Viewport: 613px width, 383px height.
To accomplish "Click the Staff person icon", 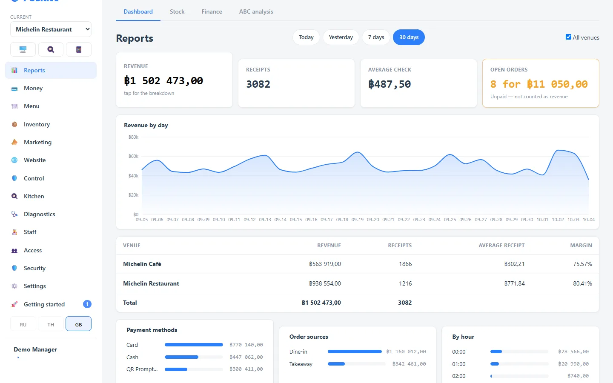I will 14,232.
